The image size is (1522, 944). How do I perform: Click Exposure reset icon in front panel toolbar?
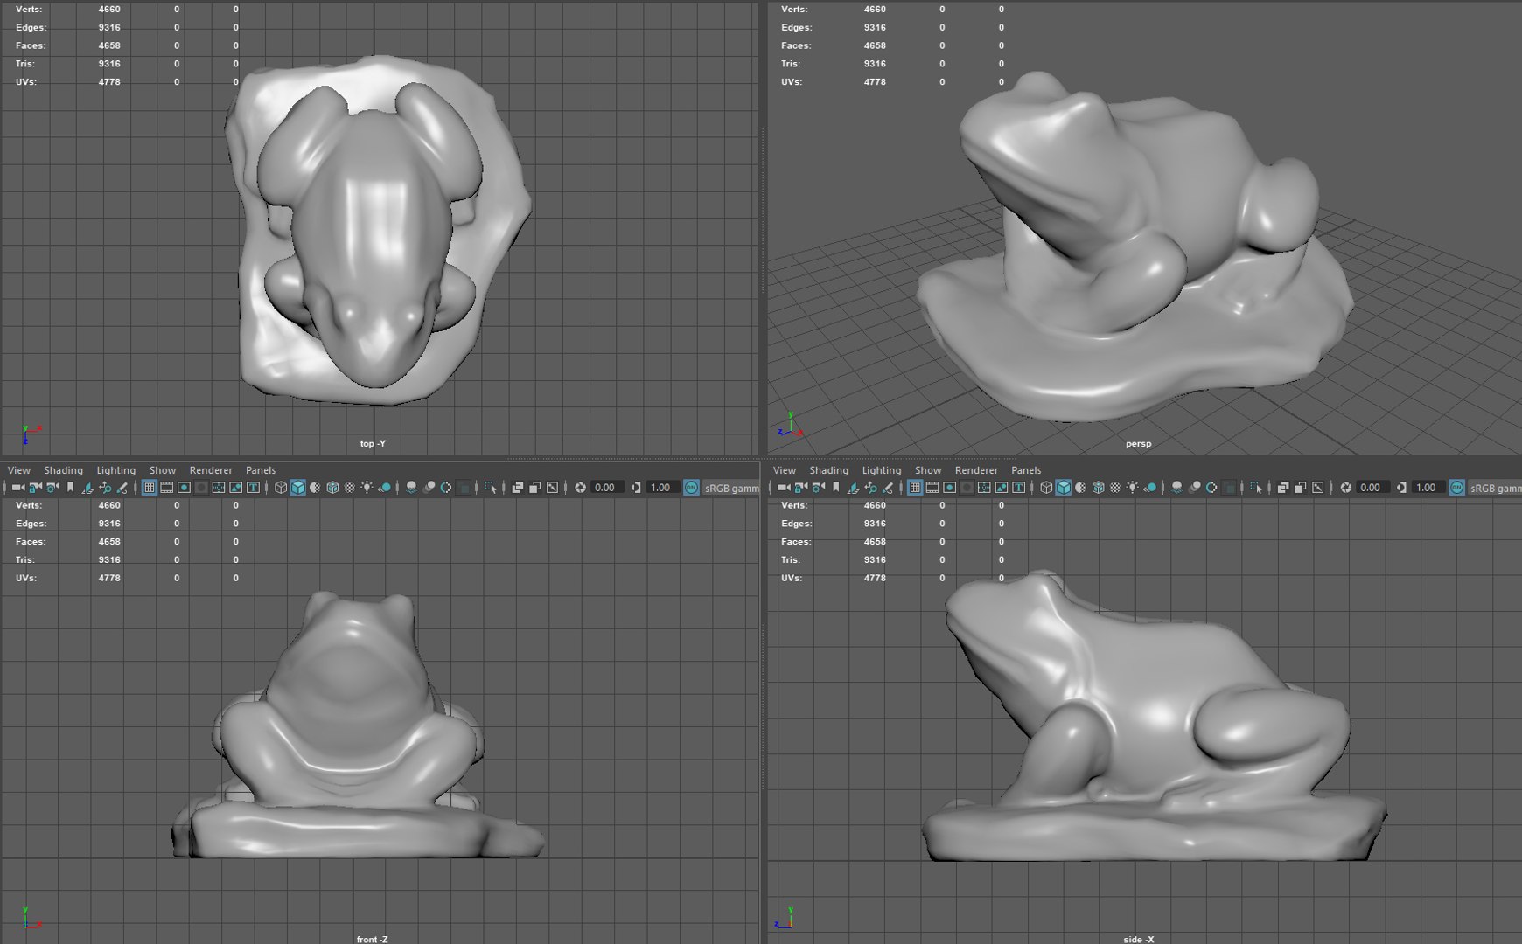tap(580, 488)
